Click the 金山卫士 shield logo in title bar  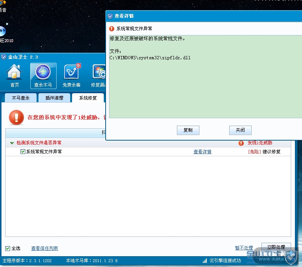click(3, 57)
